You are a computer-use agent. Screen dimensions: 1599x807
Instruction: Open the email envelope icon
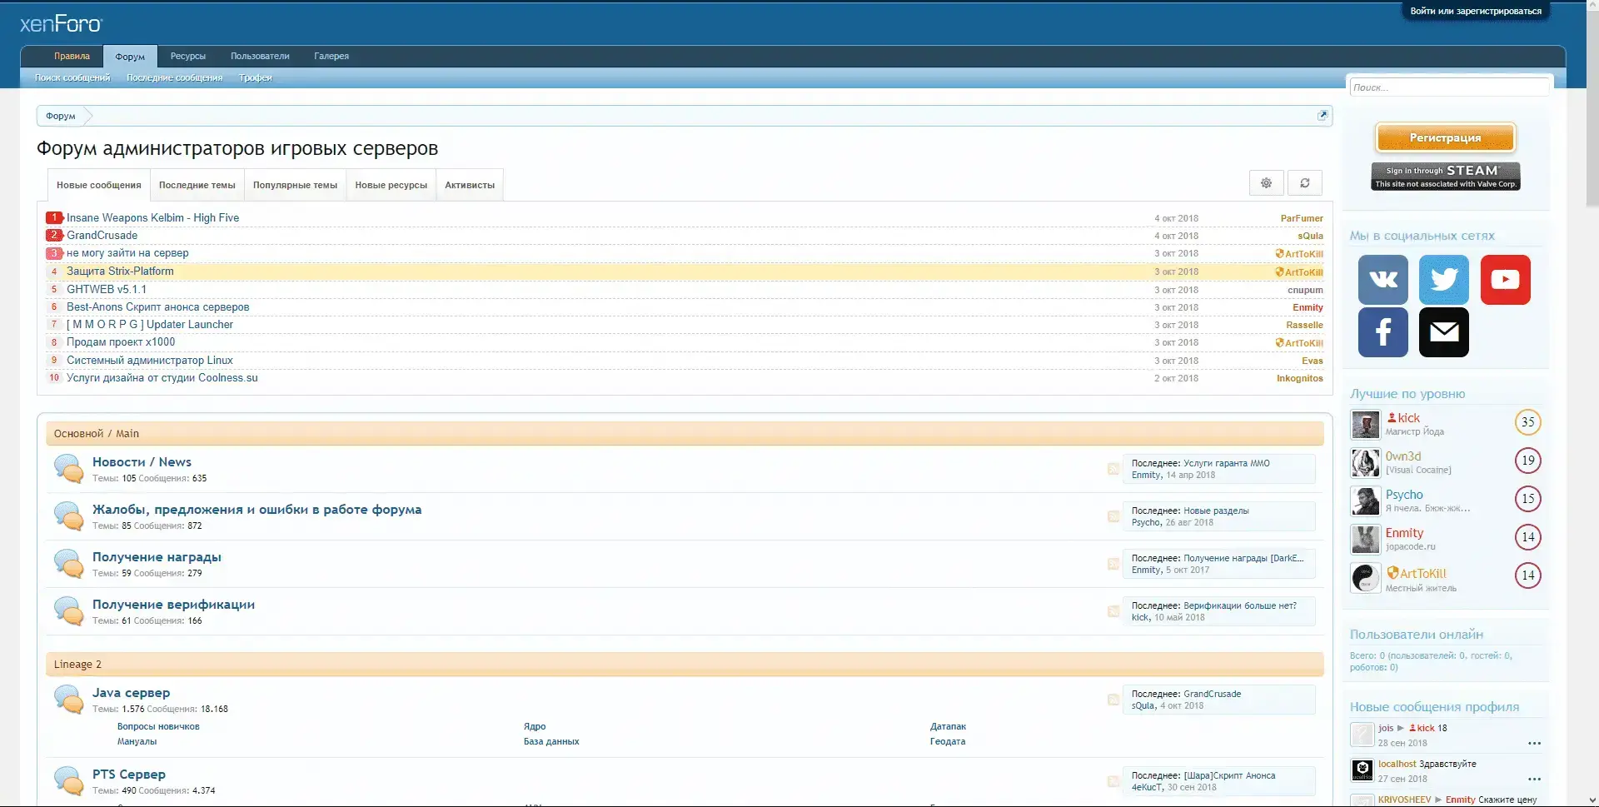pyautogui.click(x=1443, y=331)
